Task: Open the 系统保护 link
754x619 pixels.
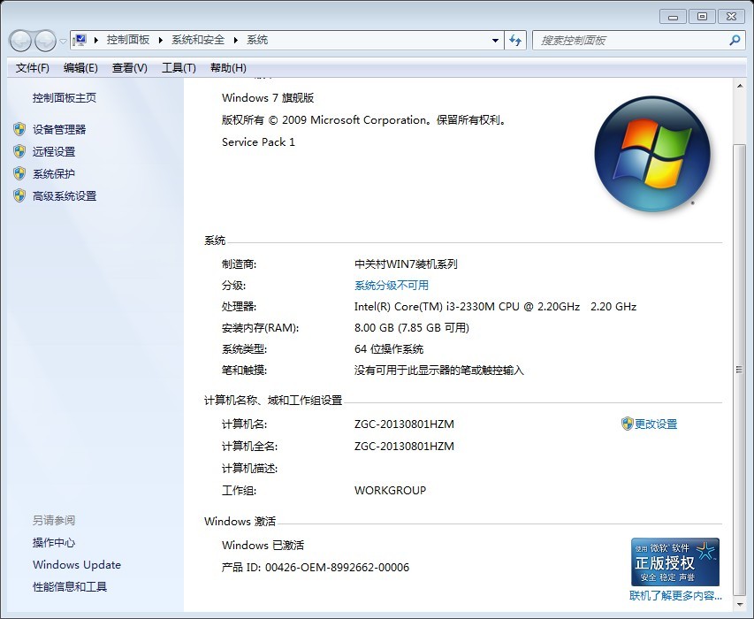Action: [x=54, y=173]
